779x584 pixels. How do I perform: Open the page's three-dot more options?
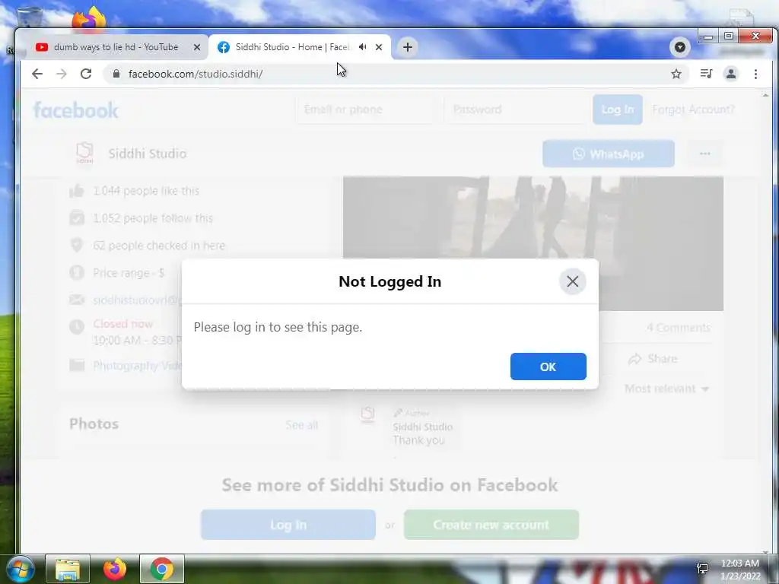click(x=705, y=154)
